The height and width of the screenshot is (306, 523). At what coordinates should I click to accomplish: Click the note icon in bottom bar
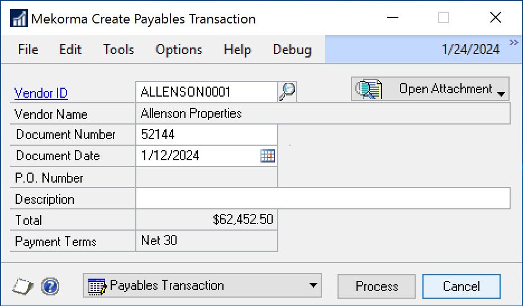click(x=23, y=286)
